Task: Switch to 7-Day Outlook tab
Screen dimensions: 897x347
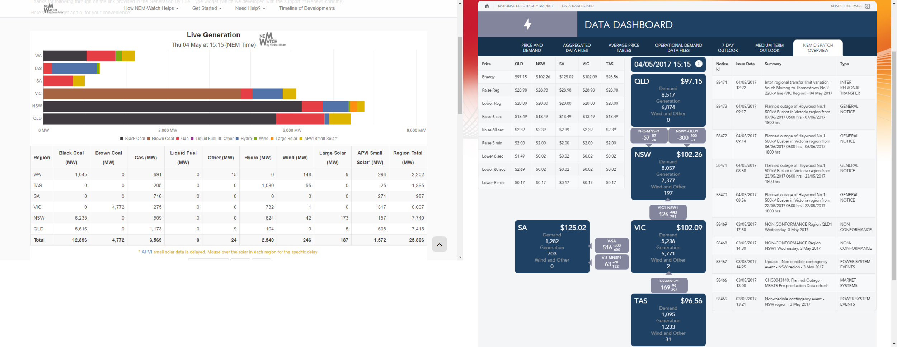Action: coord(728,48)
